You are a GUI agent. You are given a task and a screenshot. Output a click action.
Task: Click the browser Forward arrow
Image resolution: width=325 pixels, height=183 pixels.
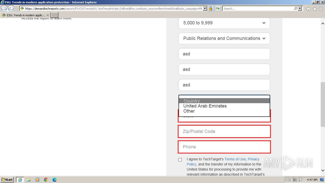pyautogui.click(x=11, y=8)
